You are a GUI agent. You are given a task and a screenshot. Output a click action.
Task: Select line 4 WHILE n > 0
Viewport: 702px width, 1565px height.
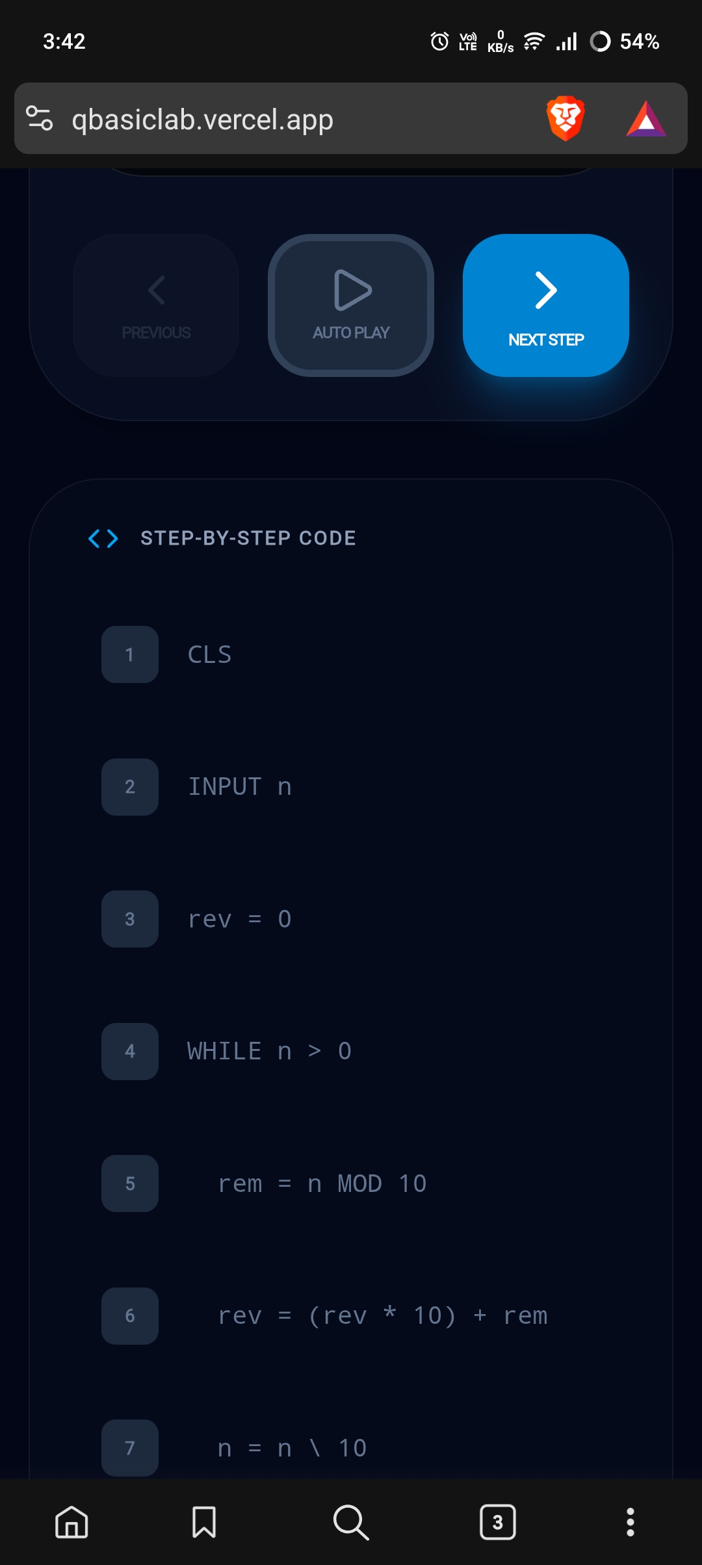pos(269,1052)
